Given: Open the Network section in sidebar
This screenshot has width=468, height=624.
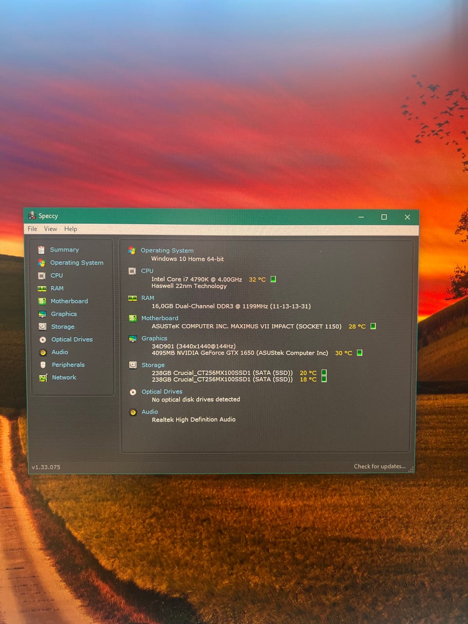Looking at the screenshot, I should pyautogui.click(x=64, y=377).
